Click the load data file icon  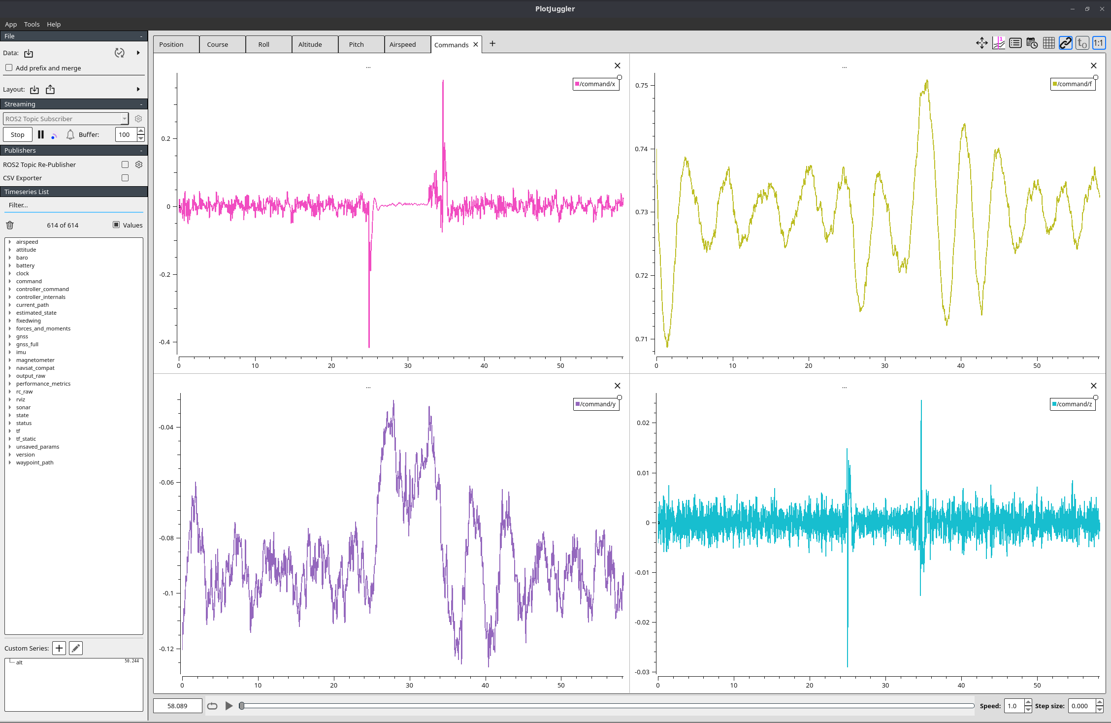click(x=29, y=53)
